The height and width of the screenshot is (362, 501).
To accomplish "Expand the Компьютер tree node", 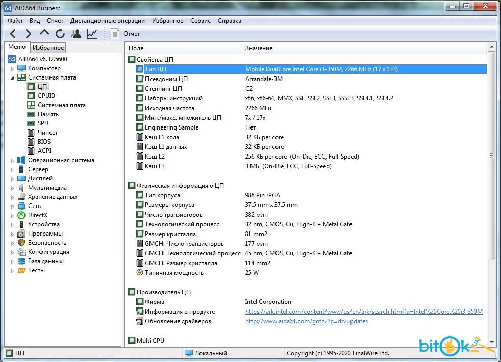I will 12,69.
